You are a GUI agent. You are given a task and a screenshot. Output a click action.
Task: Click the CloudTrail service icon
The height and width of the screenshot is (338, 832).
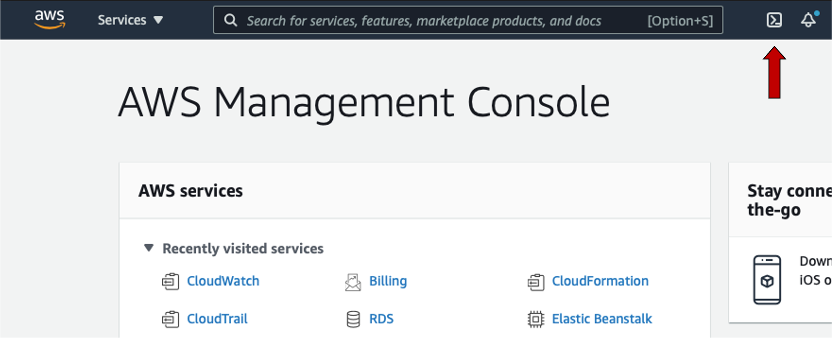click(170, 319)
